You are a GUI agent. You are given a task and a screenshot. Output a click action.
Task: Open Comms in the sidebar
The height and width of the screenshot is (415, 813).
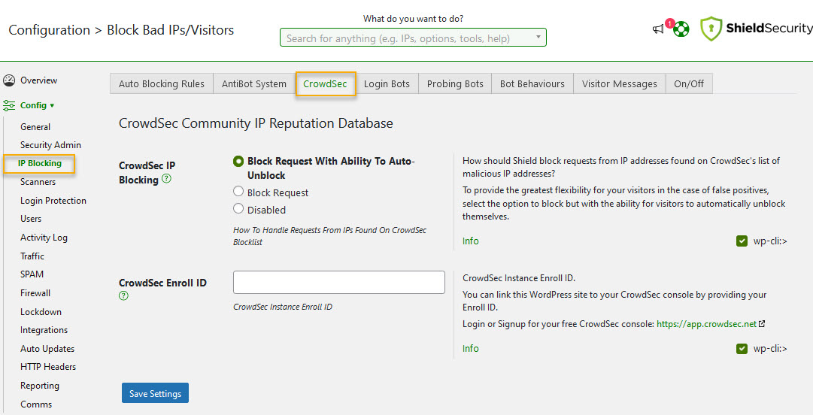point(36,404)
